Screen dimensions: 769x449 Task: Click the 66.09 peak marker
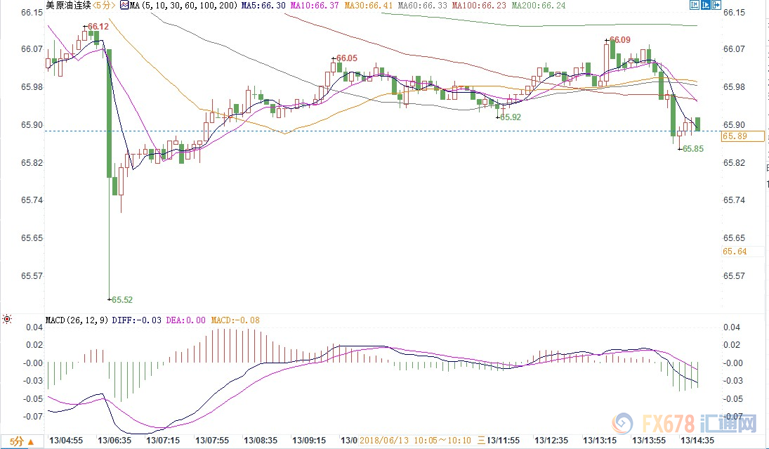(x=620, y=40)
